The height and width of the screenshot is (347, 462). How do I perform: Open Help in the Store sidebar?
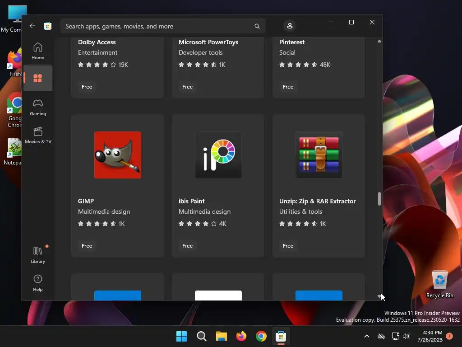[38, 283]
